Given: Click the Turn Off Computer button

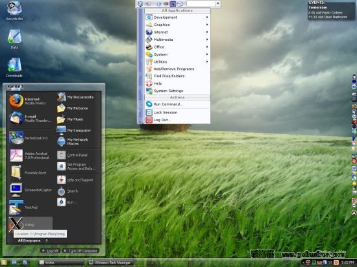Looking at the screenshot, I should (80, 251).
